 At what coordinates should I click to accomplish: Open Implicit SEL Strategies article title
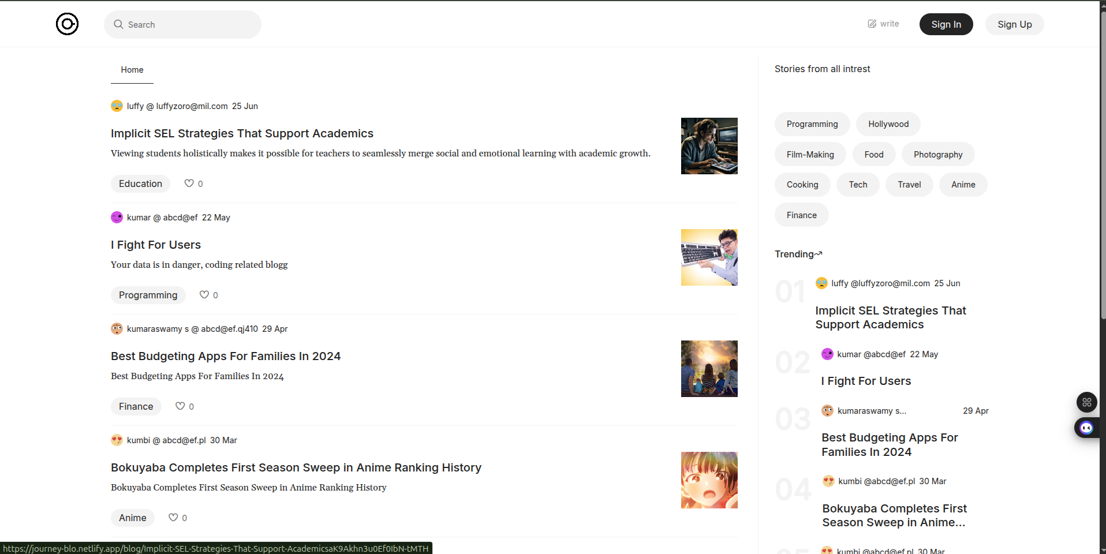pyautogui.click(x=242, y=133)
